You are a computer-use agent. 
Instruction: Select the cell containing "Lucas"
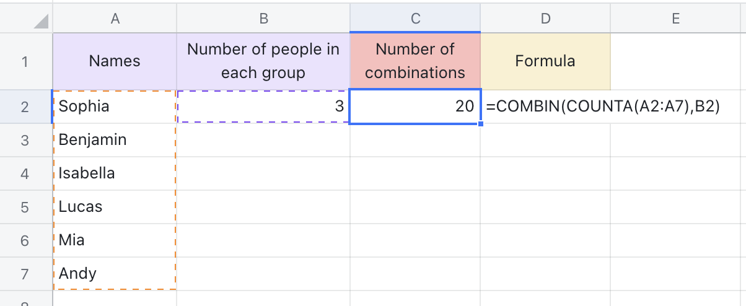click(115, 207)
